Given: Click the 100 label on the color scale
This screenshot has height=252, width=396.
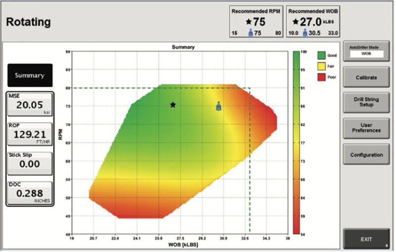Looking at the screenshot, I should click(x=303, y=52).
